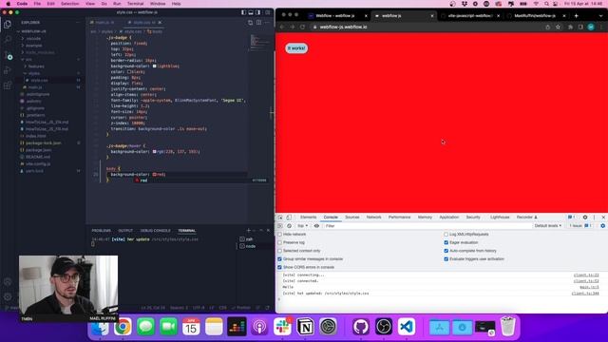Add a new terminal with the plus icon

click(249, 230)
